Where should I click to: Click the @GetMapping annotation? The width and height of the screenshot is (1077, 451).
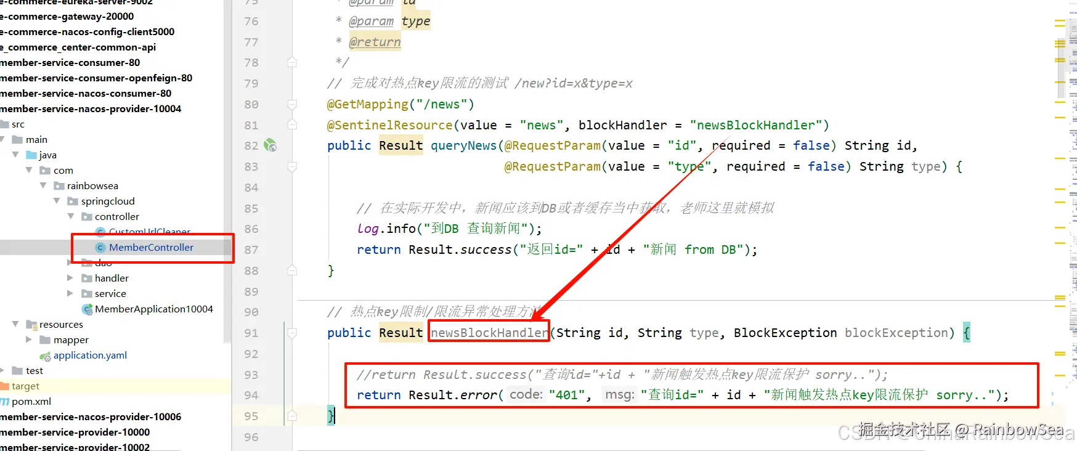[367, 104]
